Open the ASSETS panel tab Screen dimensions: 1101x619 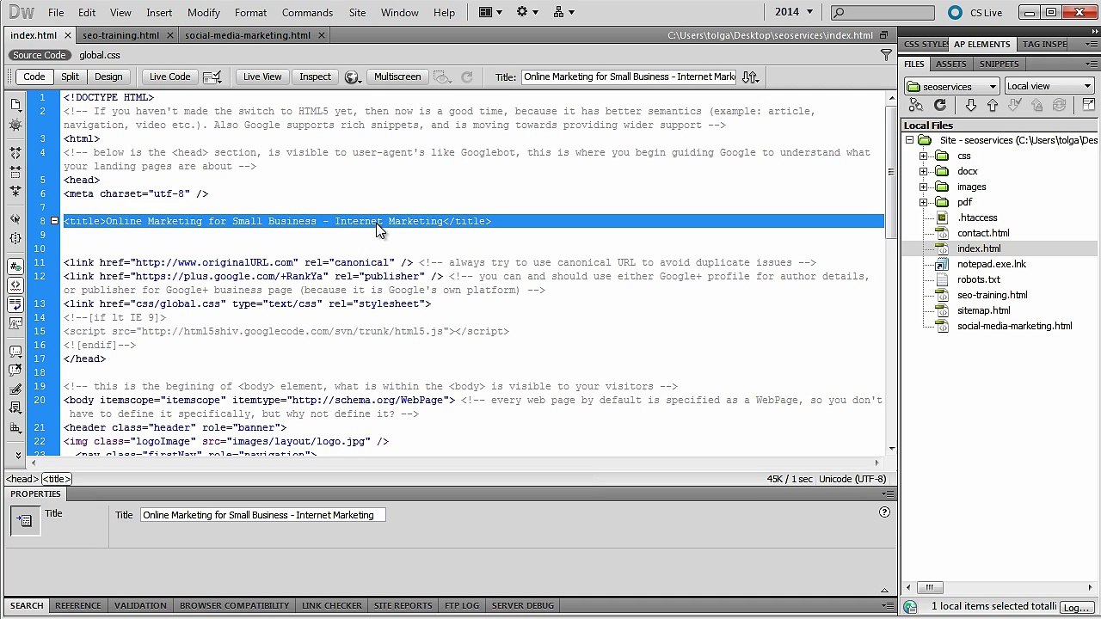pos(950,64)
